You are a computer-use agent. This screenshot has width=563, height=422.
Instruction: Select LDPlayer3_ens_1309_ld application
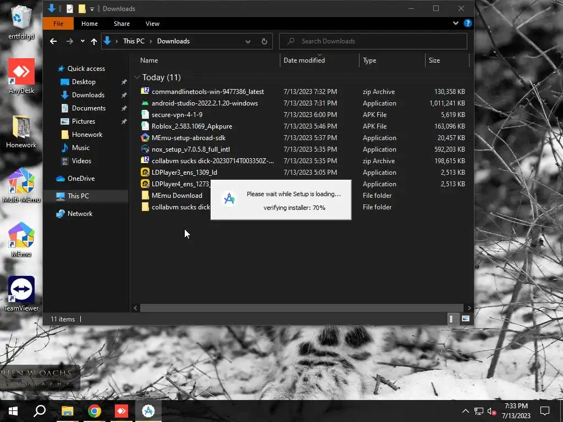tap(184, 173)
